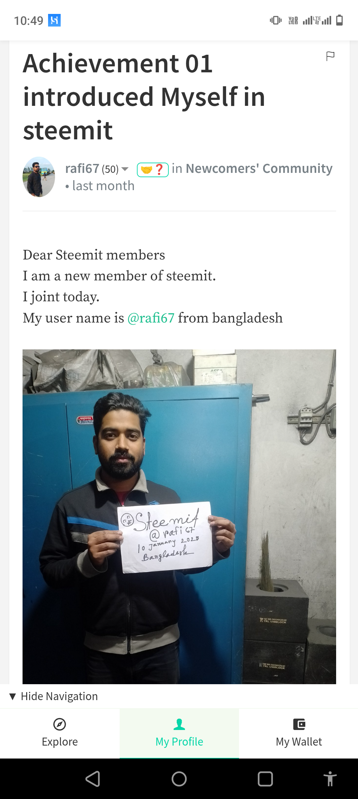Open the rafi67 author name link

(82, 169)
